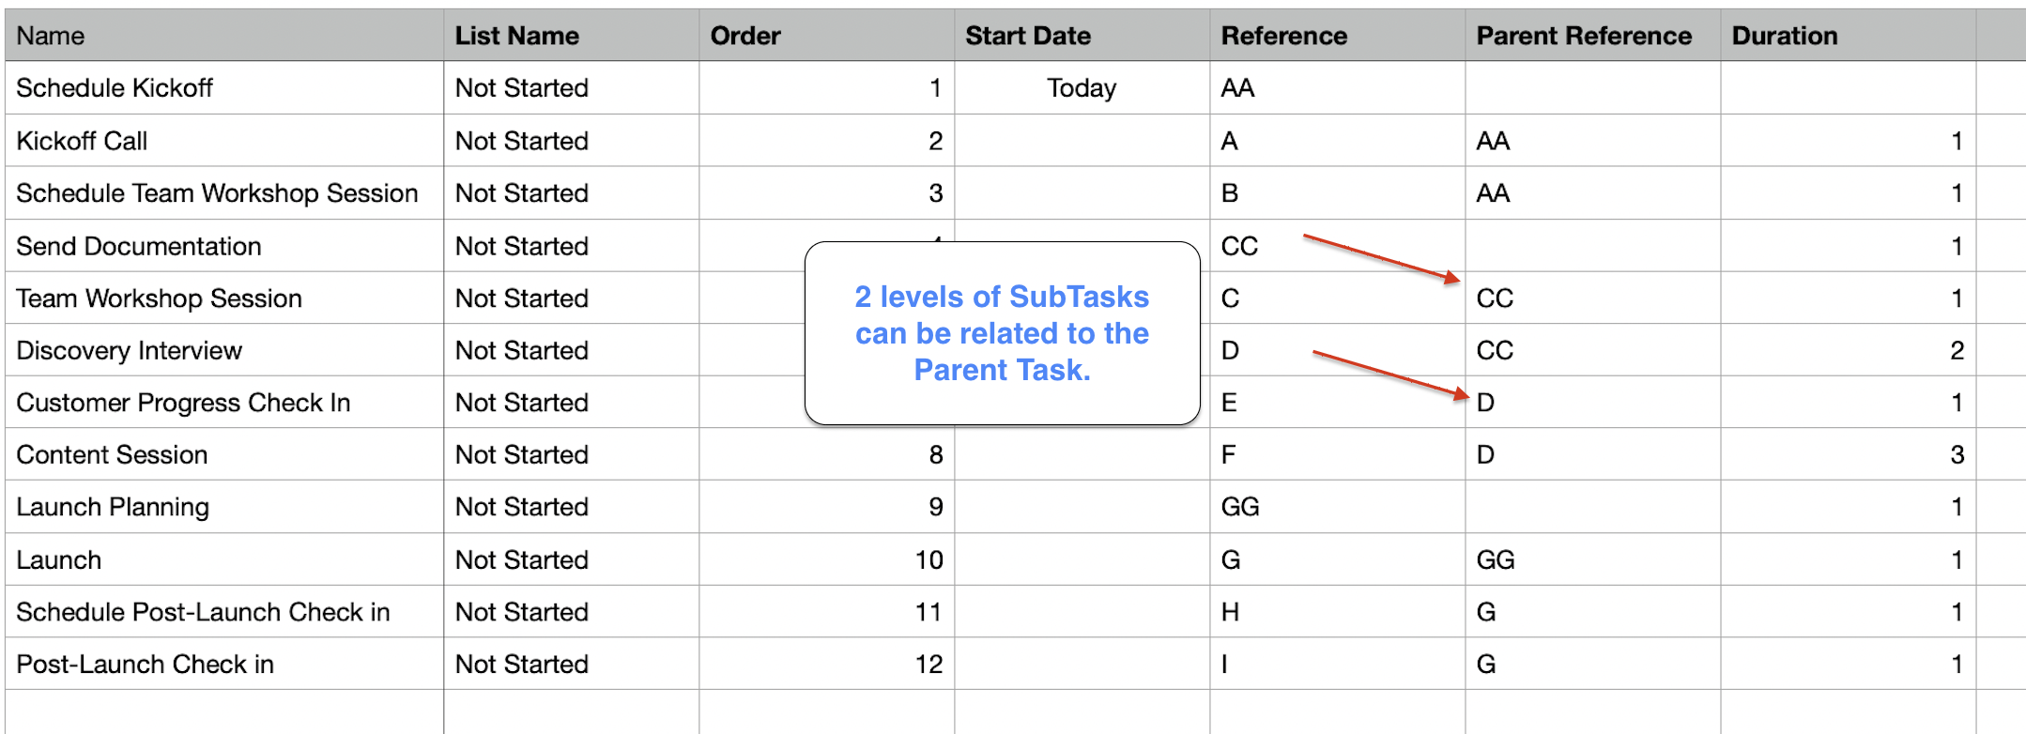This screenshot has width=2026, height=734.
Task: Click the Name column header
Action: (x=223, y=36)
